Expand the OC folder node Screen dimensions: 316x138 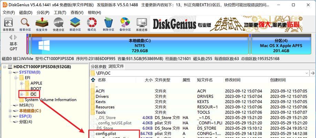[21, 94]
